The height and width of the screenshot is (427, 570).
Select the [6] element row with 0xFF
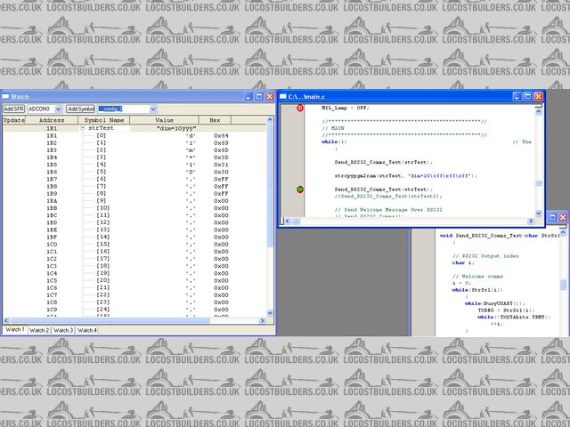(134, 179)
